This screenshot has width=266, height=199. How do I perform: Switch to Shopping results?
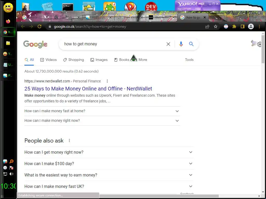(74, 60)
